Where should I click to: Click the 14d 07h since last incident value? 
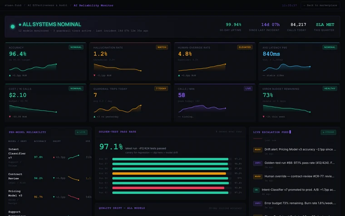tap(270, 25)
